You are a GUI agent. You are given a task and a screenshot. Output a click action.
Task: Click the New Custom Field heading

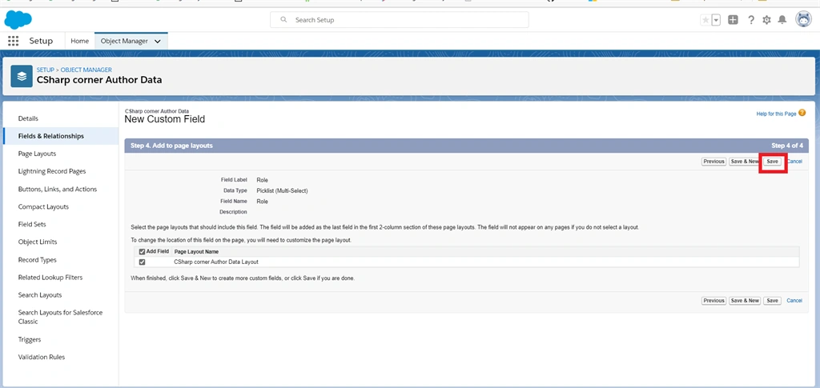165,119
